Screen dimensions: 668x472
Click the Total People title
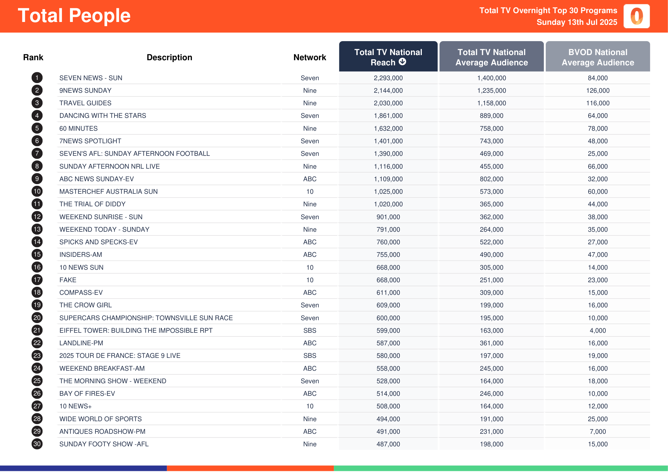(x=74, y=15)
